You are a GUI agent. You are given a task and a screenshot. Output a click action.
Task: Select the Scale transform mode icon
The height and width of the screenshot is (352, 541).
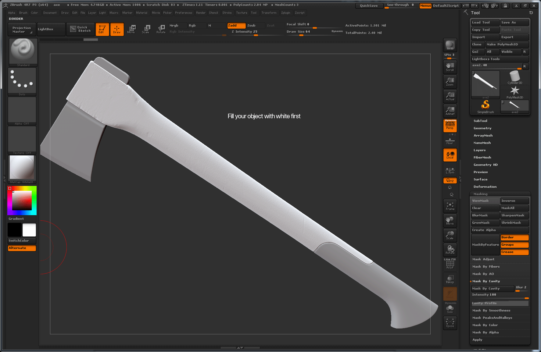[146, 29]
